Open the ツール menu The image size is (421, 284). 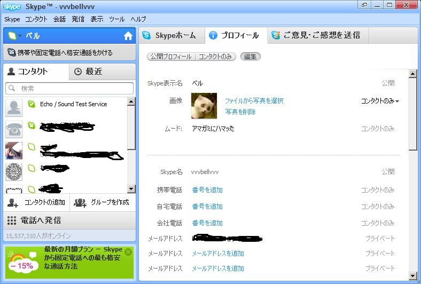[117, 19]
